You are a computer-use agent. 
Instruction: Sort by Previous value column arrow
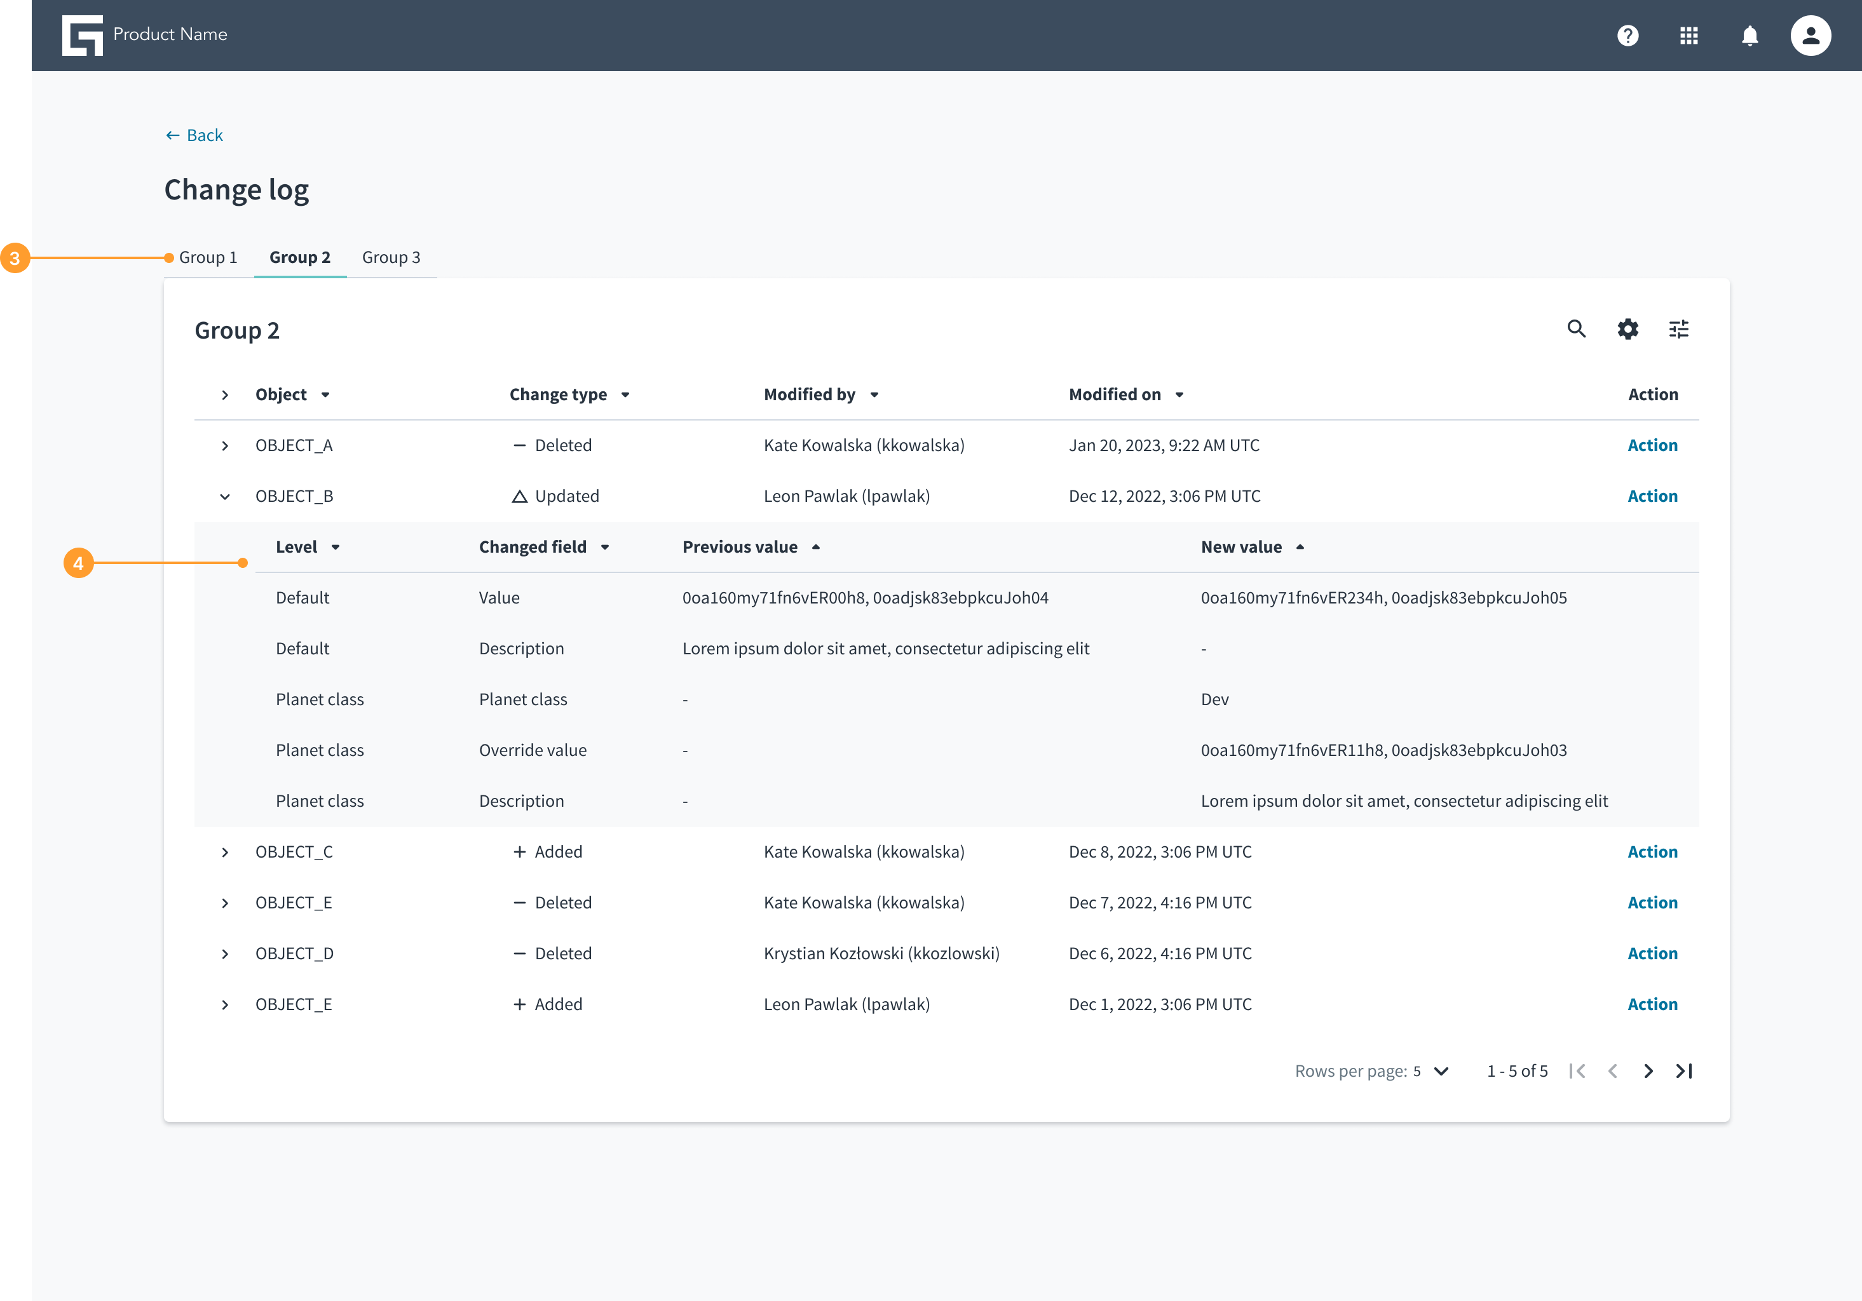point(816,547)
